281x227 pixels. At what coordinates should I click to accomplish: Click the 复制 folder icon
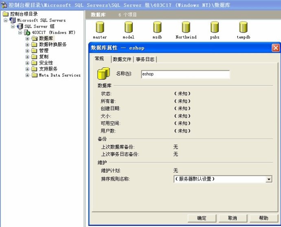click(34, 57)
